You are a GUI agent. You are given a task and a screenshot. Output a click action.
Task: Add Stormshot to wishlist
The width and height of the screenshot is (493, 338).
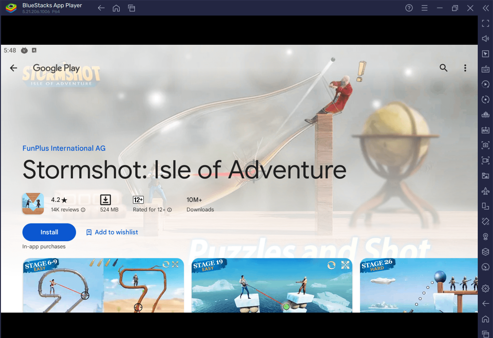click(112, 232)
